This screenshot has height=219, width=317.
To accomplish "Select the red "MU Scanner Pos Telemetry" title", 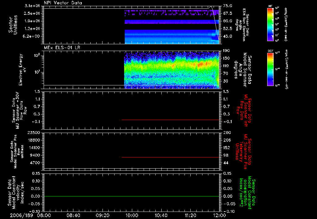I will (243, 152).
